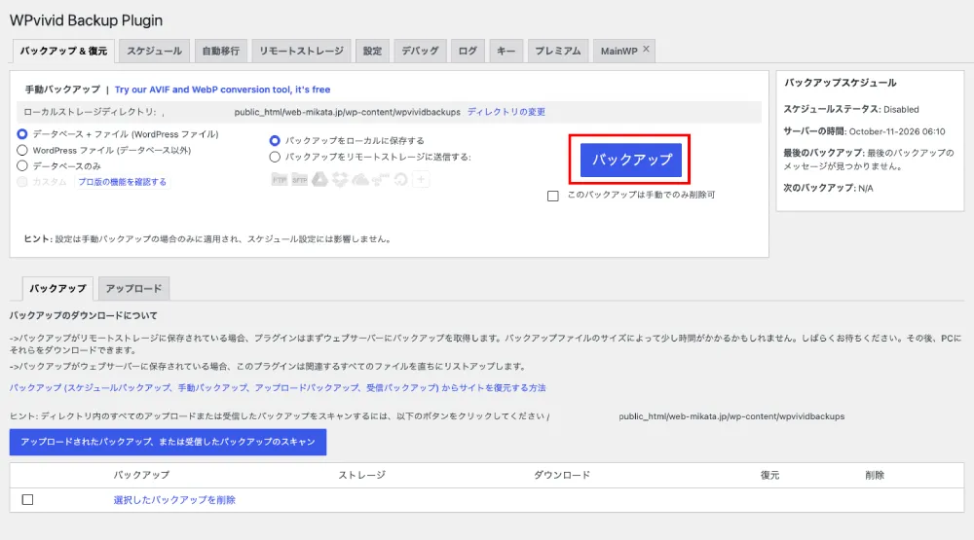Click the ディレクトリの変更 link
This screenshot has height=540, width=974.
(x=506, y=112)
